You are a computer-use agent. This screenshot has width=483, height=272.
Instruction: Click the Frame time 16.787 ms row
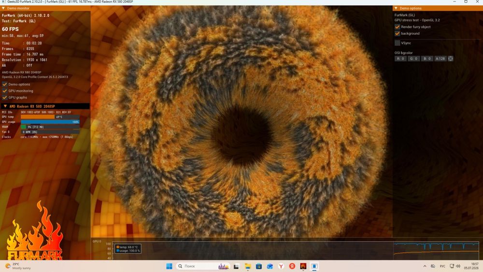[x=23, y=54]
